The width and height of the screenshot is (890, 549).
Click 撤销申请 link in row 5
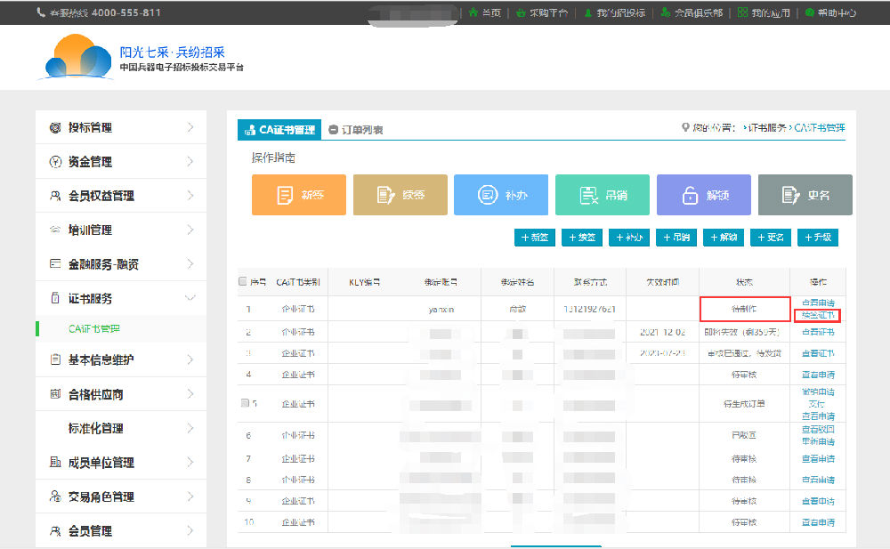click(818, 392)
